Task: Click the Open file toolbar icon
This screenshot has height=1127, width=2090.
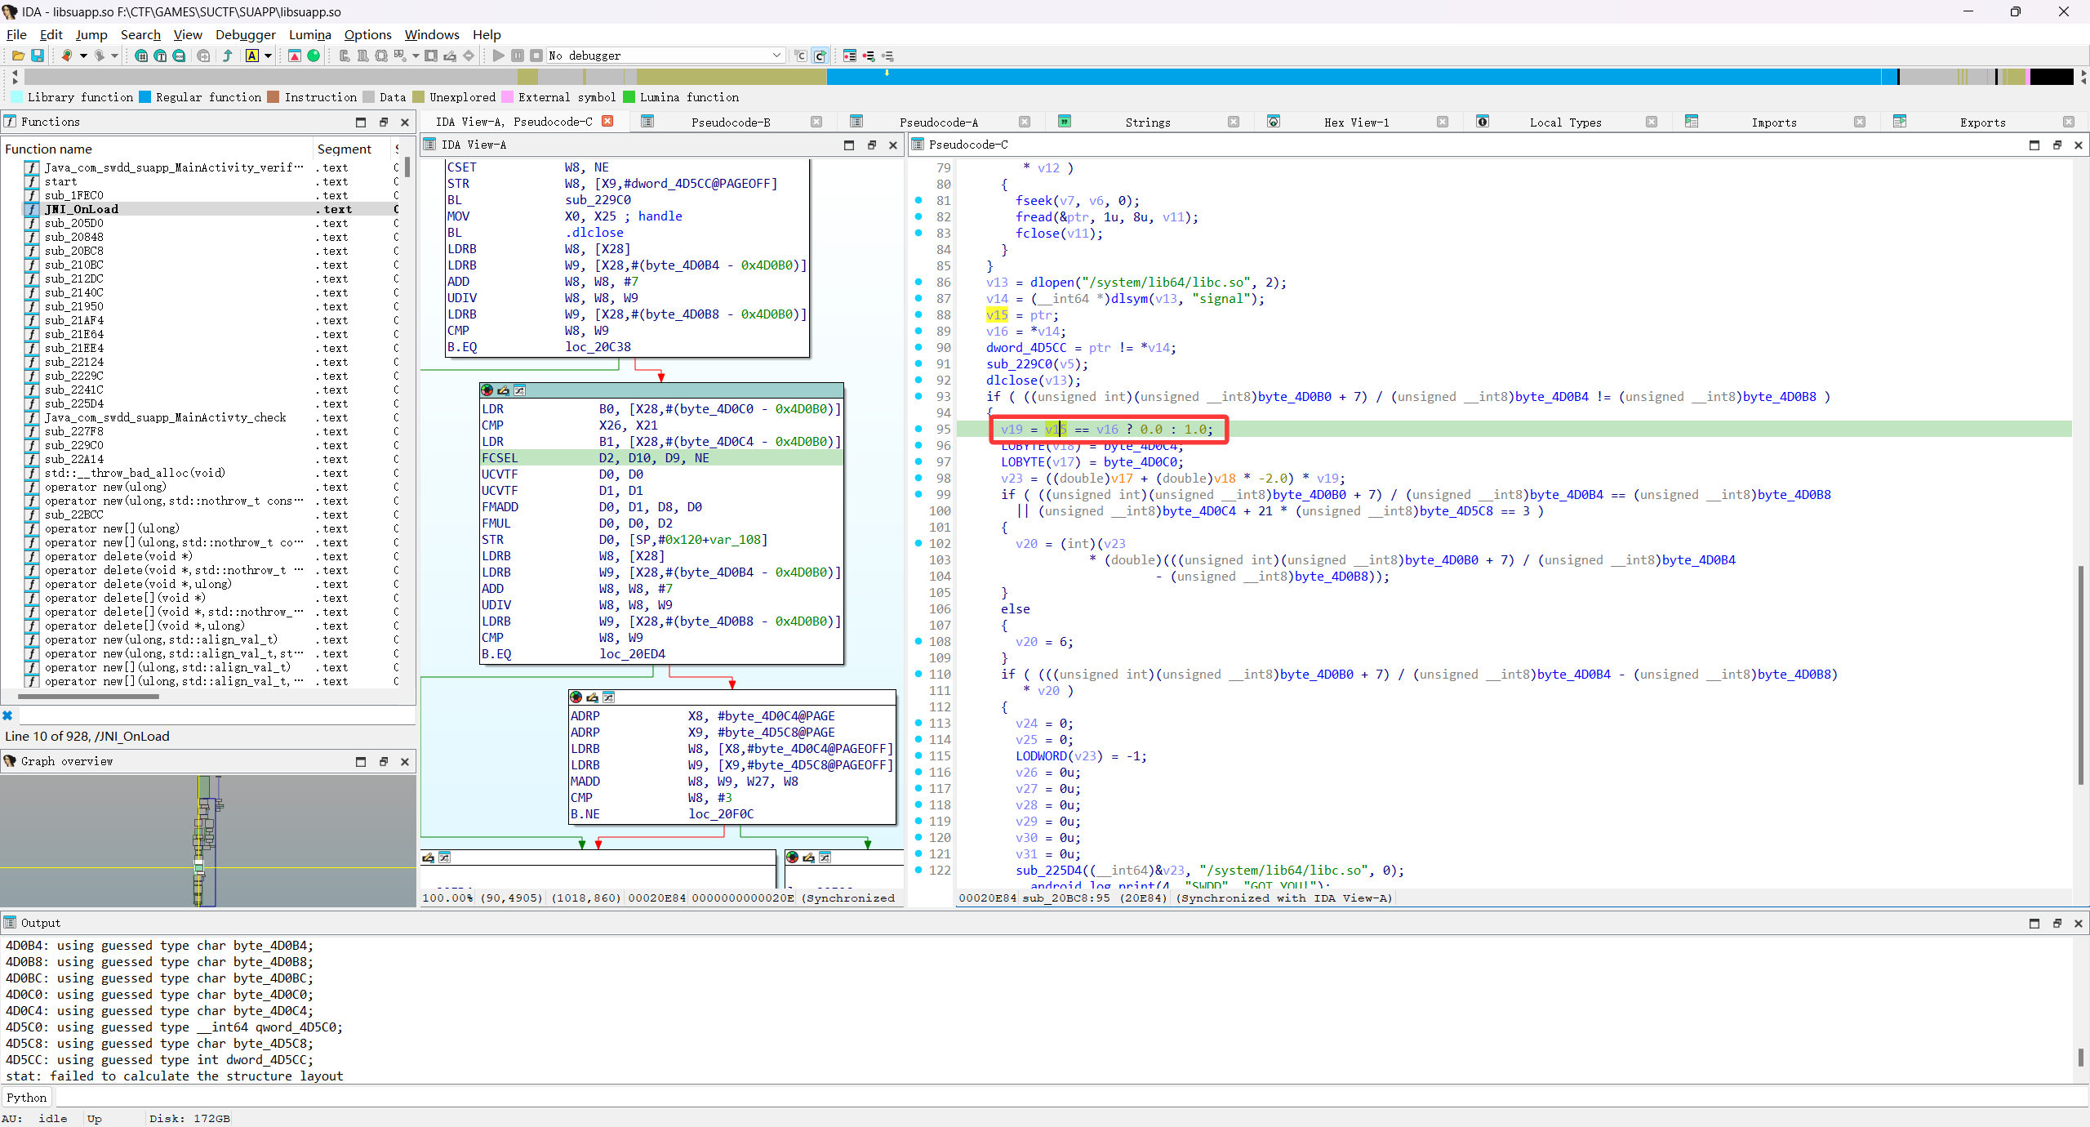Action: 17,56
